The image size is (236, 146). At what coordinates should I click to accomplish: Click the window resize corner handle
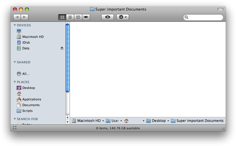[223, 129]
